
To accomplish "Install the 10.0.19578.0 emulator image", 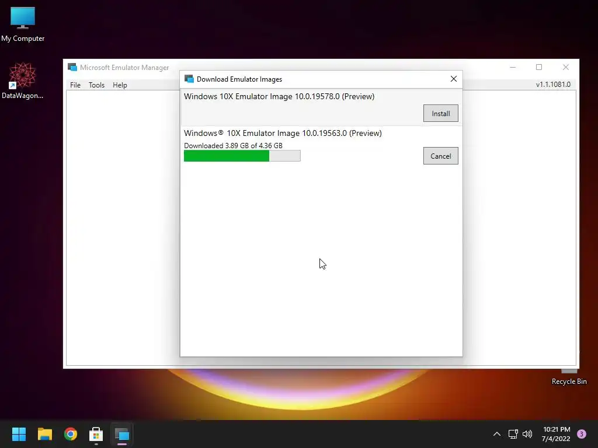I will [x=440, y=114].
